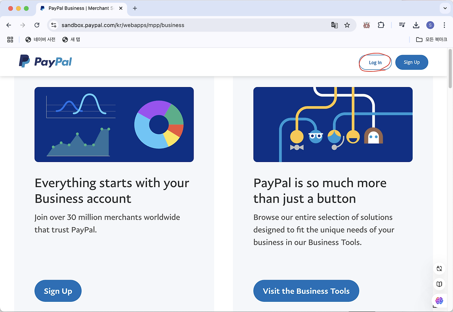This screenshot has width=453, height=312.
Task: Open the media control icon
Action: [x=402, y=25]
